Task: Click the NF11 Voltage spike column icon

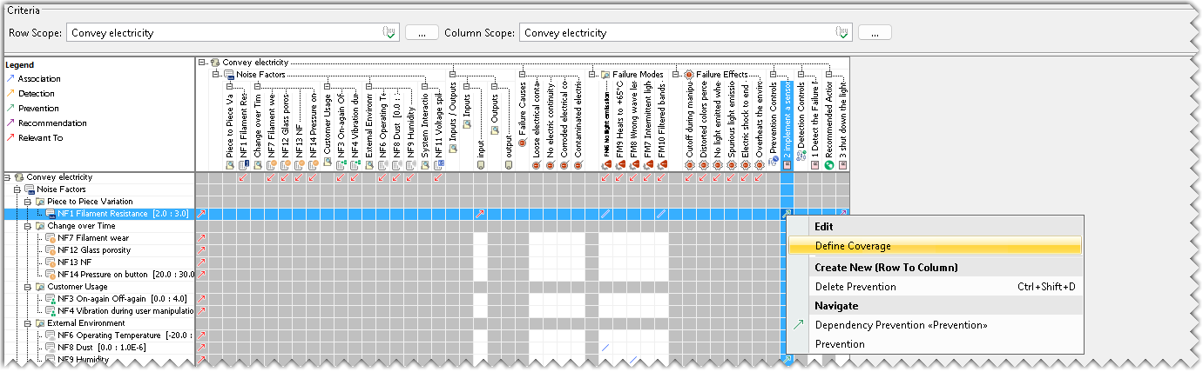Action: pos(440,164)
